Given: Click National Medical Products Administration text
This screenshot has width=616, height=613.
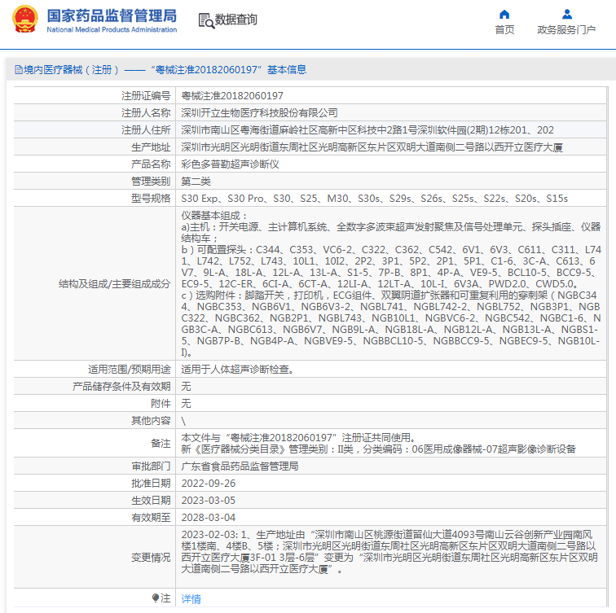Looking at the screenshot, I should tap(112, 29).
